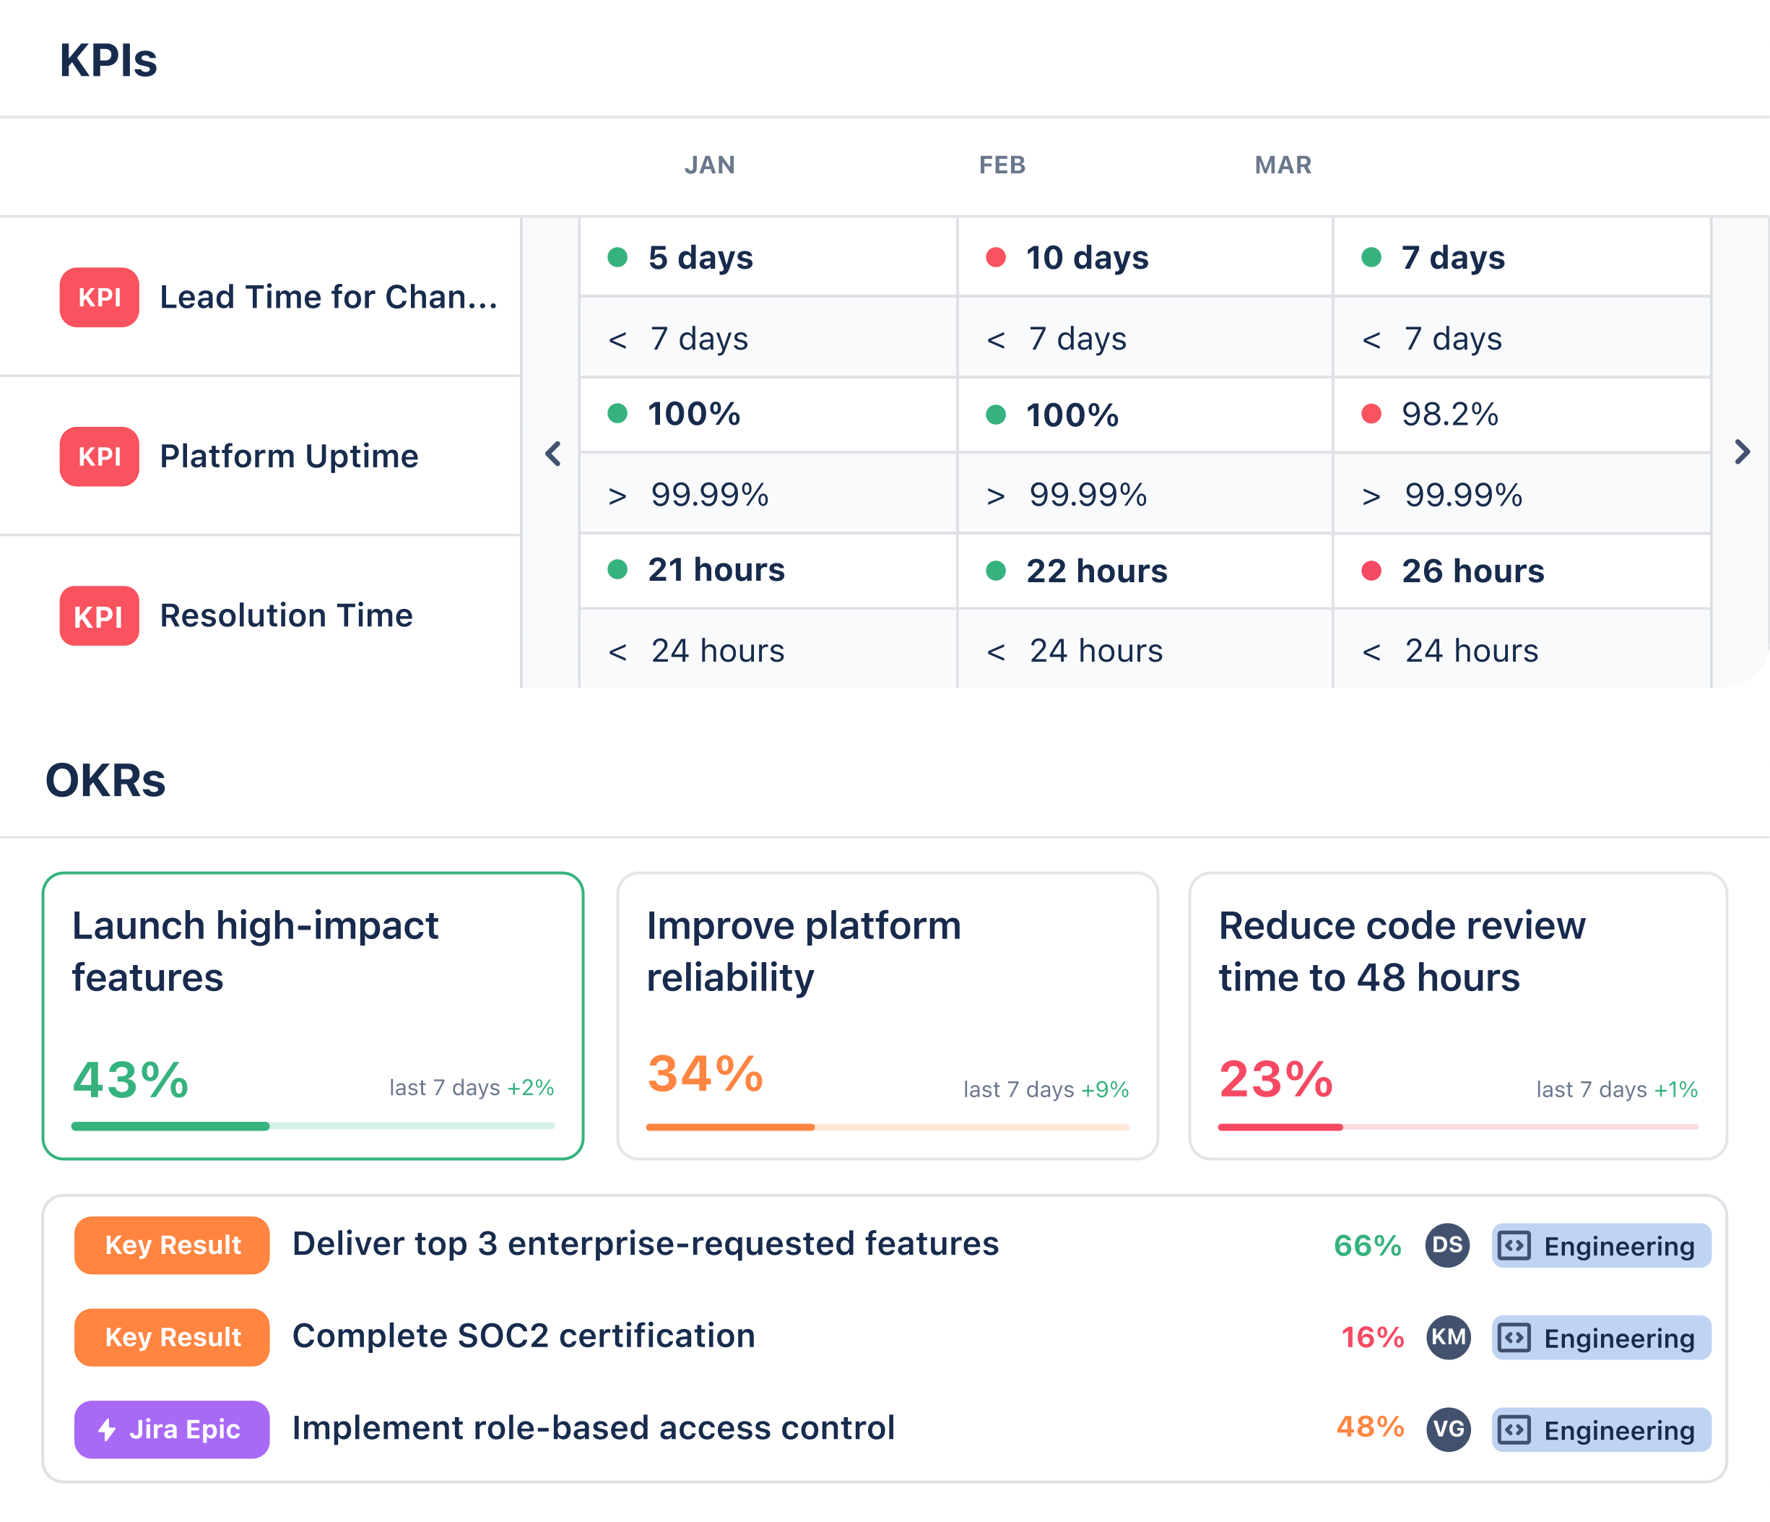1770x1522 pixels.
Task: Click the Key Result badge for SOC2 certification
Action: 172,1337
